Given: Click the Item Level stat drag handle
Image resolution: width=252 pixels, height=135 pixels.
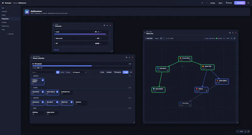Looking at the screenshot, I should click(55, 38).
